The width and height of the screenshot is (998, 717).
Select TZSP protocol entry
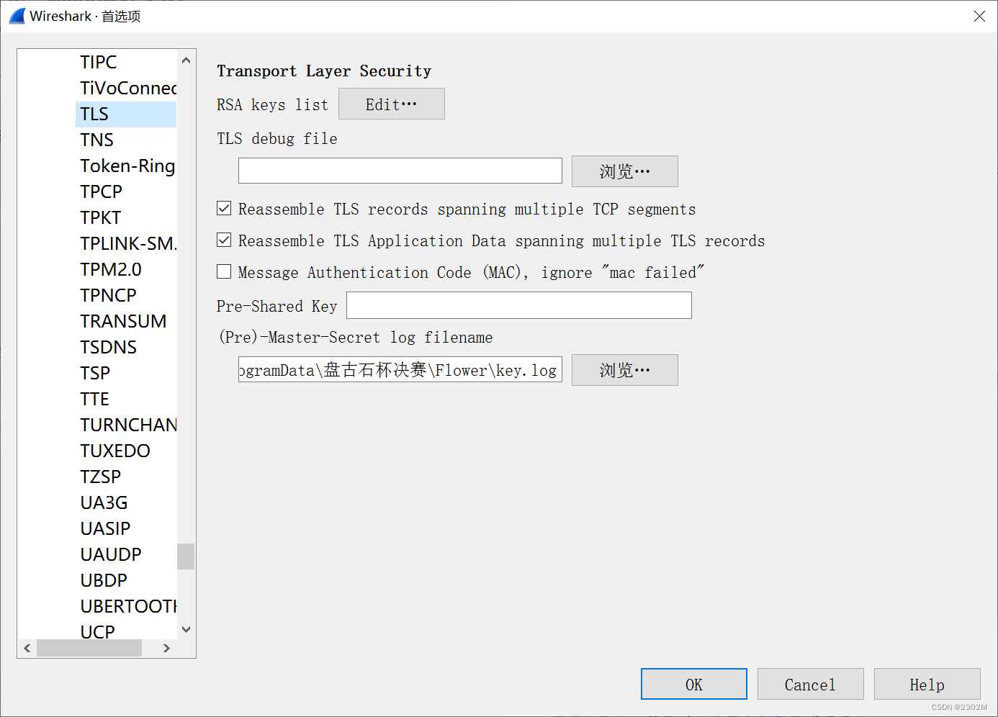click(126, 477)
